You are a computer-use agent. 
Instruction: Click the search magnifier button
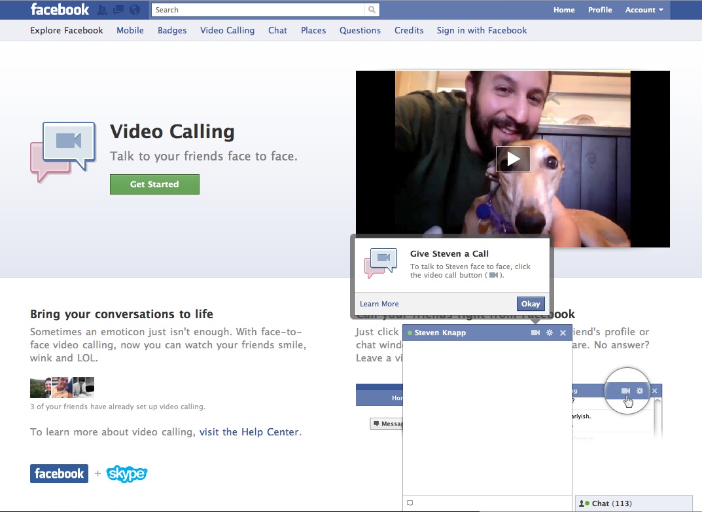click(372, 10)
